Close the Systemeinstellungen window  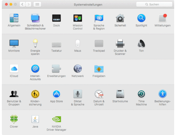point(6,4)
